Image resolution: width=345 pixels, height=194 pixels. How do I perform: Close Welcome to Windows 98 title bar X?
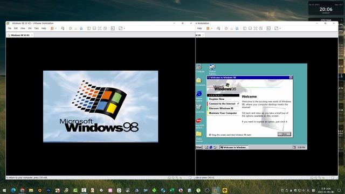click(291, 78)
